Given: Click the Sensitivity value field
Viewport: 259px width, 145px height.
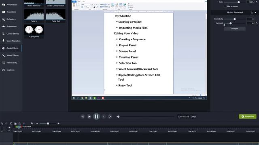Looking at the screenshot, I should 251,19.
